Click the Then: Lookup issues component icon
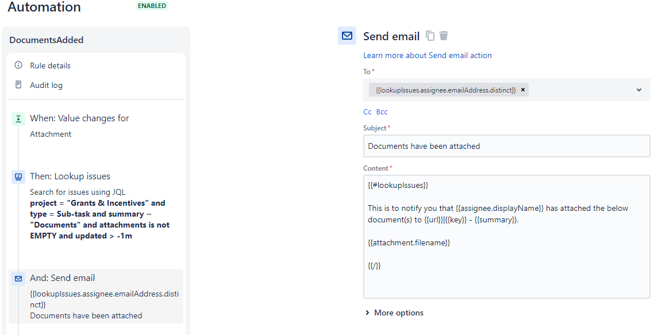 pyautogui.click(x=18, y=176)
